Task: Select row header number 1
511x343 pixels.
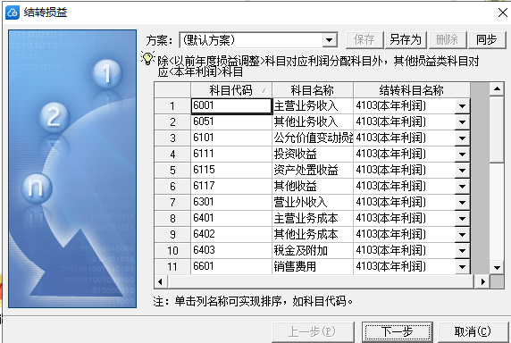Action: click(172, 106)
